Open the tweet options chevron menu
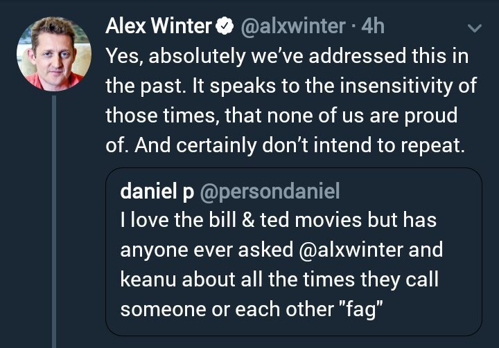 (474, 28)
